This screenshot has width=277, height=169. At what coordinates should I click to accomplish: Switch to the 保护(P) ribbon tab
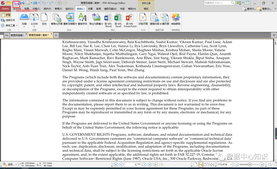47,9
